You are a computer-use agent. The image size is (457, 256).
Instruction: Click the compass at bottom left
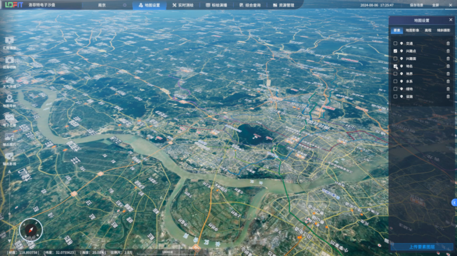tap(30, 230)
